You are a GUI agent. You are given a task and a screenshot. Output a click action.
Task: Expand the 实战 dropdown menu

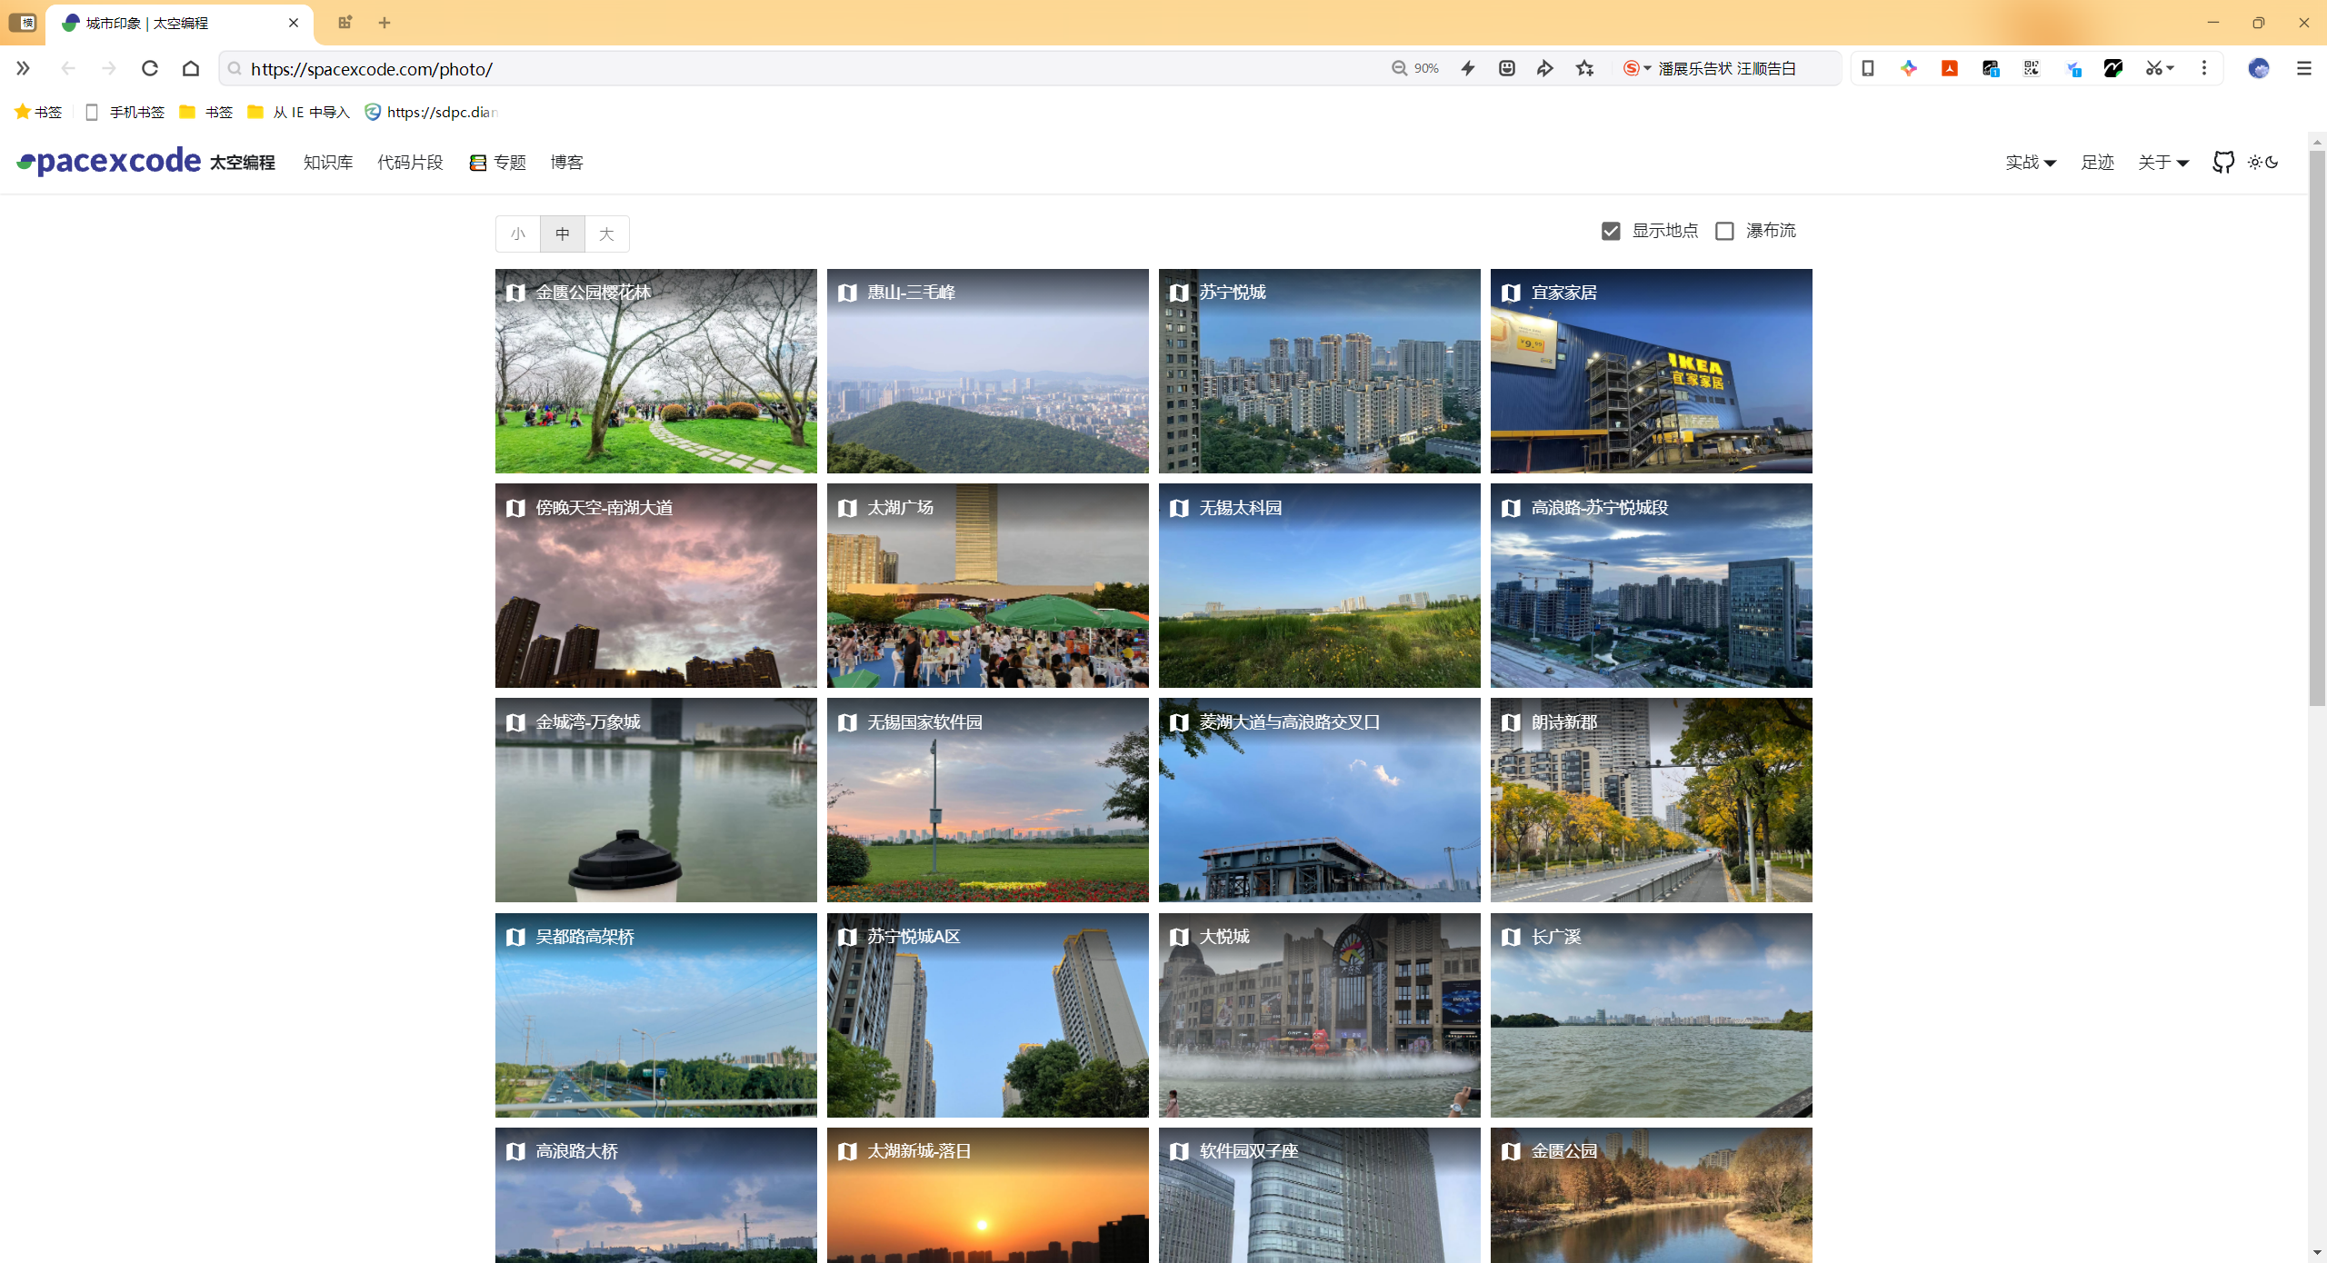pyautogui.click(x=2031, y=163)
